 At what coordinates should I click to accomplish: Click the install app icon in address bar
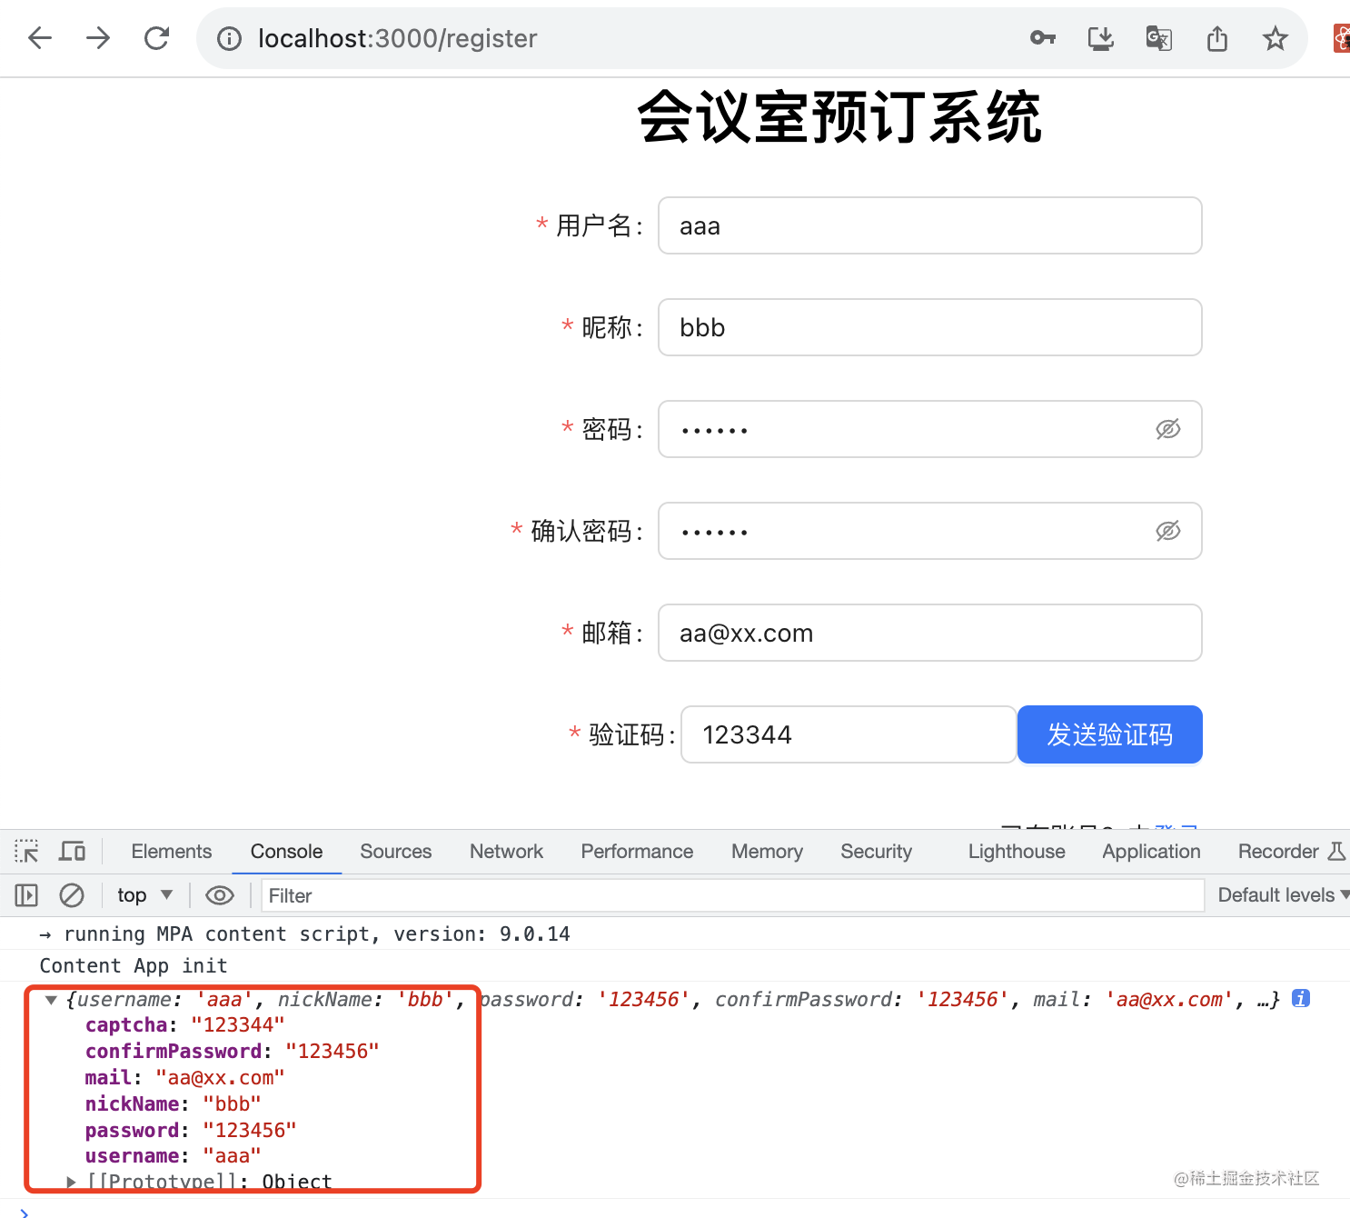coord(1100,38)
